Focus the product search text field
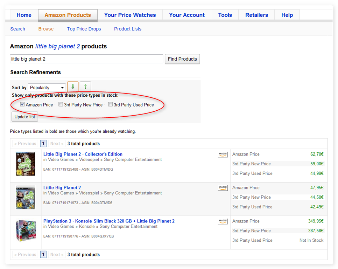 click(86, 59)
